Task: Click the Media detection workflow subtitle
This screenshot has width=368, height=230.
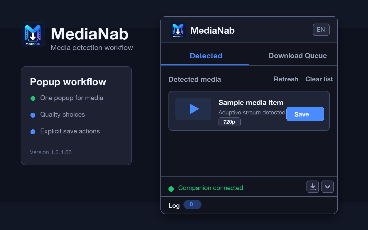Action: (92, 48)
